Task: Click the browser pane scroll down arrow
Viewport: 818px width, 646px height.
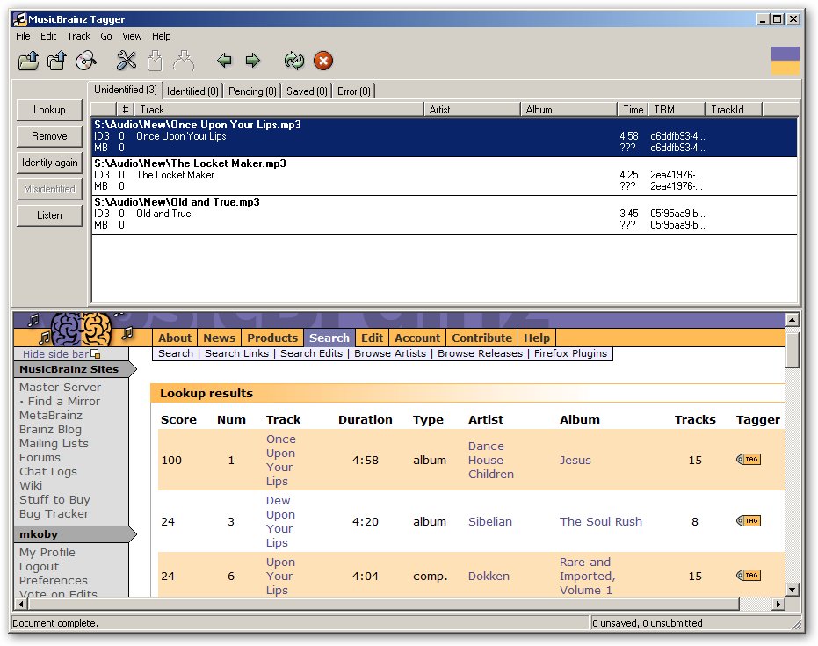Action: point(793,590)
